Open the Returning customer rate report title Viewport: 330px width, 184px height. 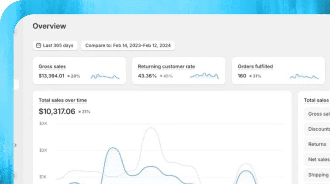click(x=166, y=67)
